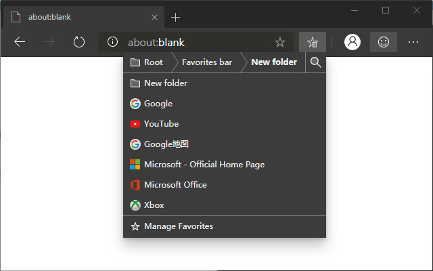The width and height of the screenshot is (433, 271).
Task: Open a new tab with plus button
Action: (175, 18)
